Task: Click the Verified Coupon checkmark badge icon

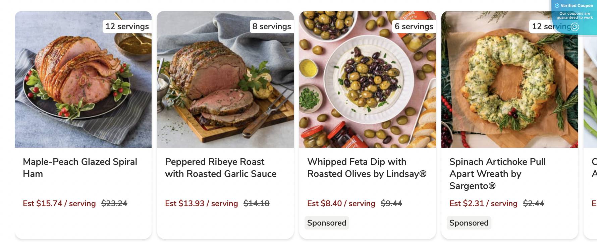Action: click(557, 5)
